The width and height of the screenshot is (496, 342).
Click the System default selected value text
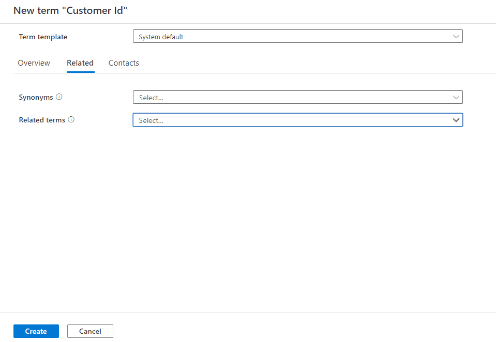click(161, 37)
